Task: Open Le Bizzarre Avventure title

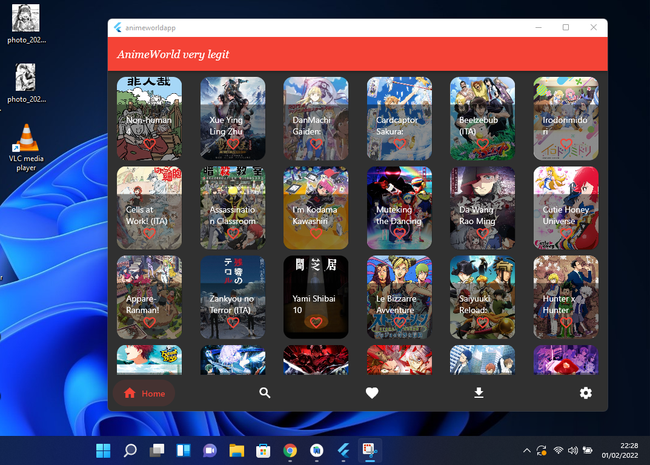Action: [x=396, y=304]
